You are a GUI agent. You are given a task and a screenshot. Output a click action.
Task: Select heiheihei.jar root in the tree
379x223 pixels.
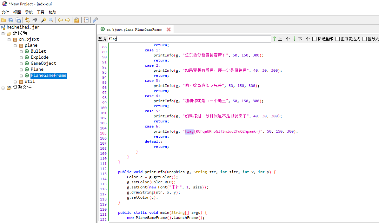point(23,27)
